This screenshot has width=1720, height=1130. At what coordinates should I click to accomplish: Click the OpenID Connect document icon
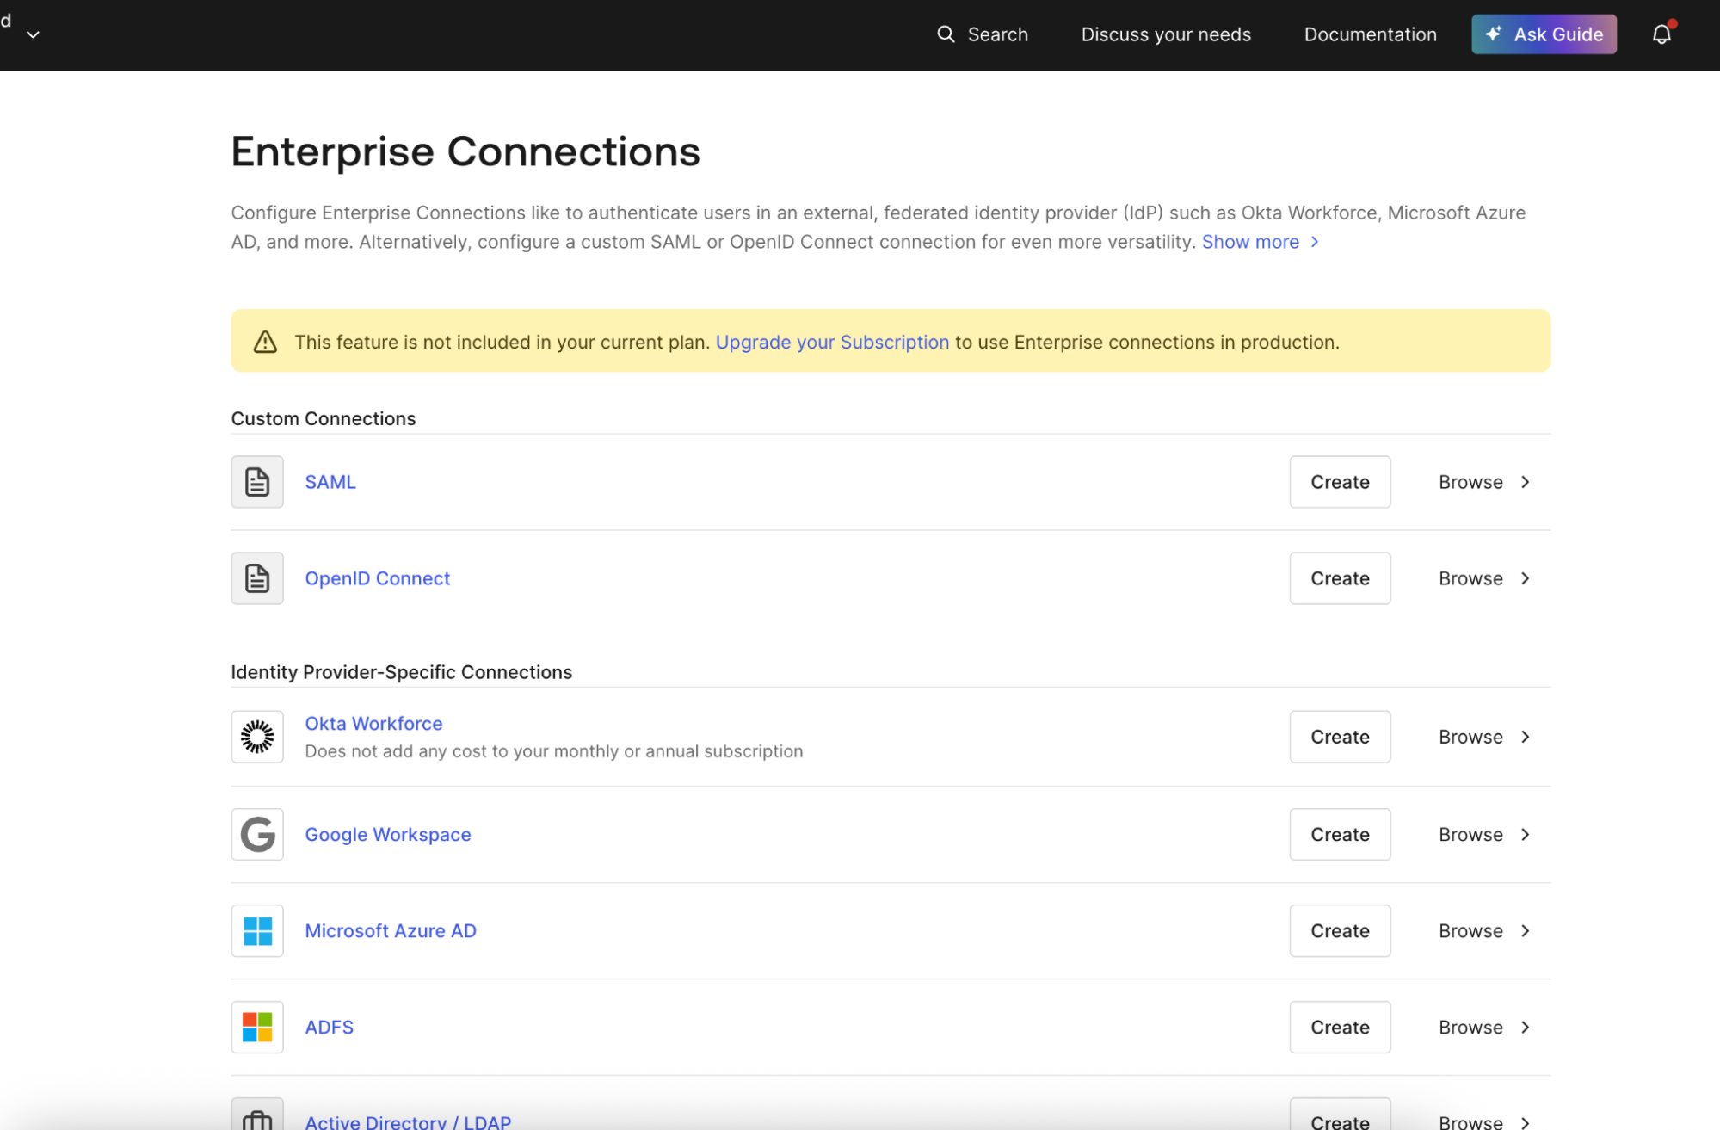coord(257,578)
